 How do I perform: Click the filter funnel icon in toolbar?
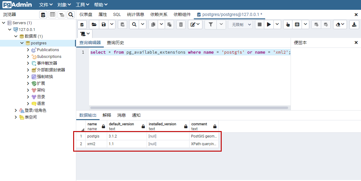tap(211, 25)
